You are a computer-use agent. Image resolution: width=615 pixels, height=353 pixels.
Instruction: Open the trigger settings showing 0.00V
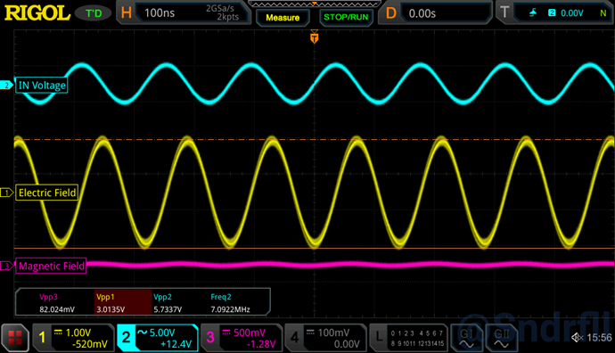[555, 13]
